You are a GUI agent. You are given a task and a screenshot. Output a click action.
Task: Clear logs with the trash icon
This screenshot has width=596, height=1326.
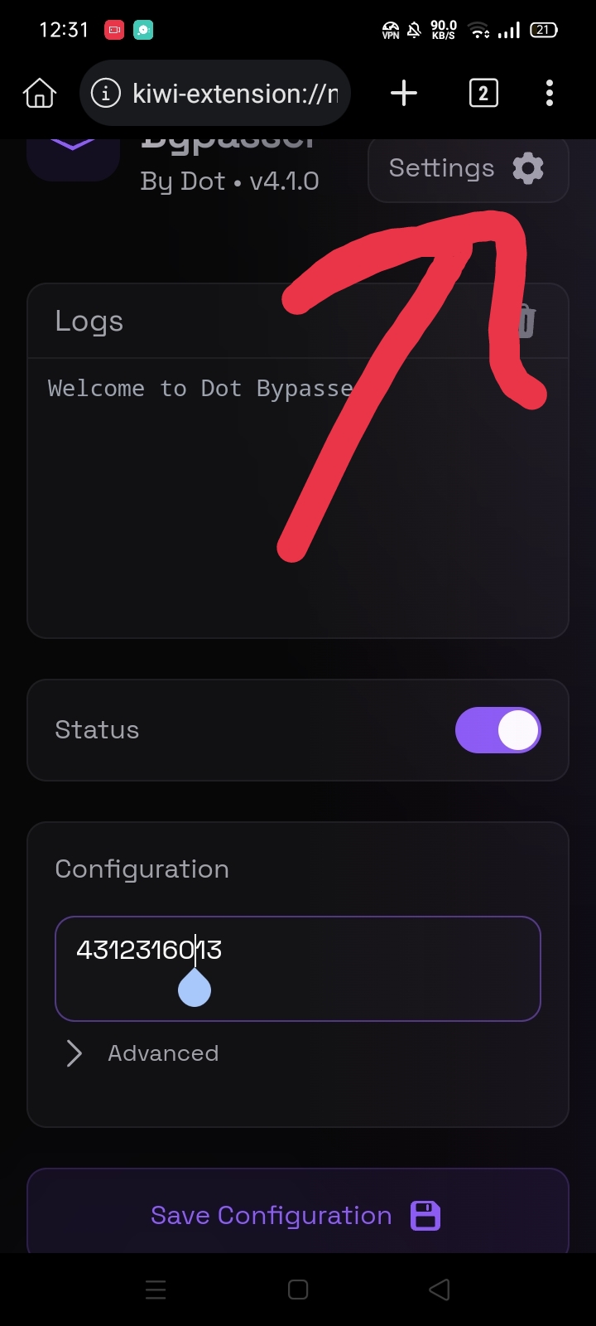pyautogui.click(x=526, y=321)
